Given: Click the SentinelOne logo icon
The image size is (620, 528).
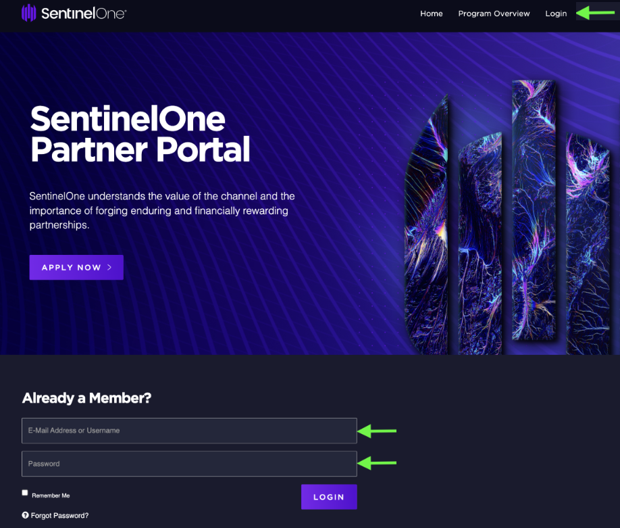Looking at the screenshot, I should 28,13.
